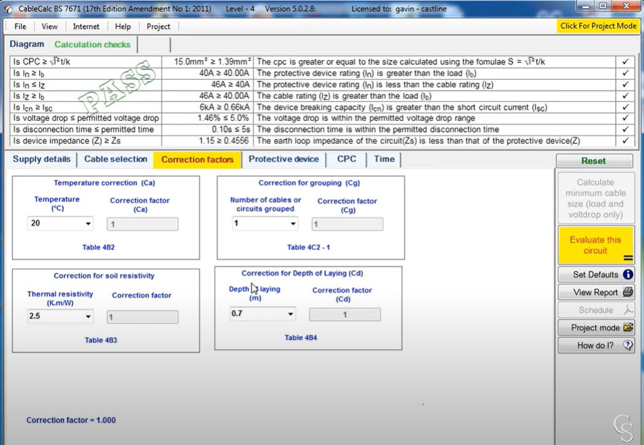This screenshot has height=445, width=644.
Task: Click the '0.10s ≤ 5s' value cell
Action: coord(208,130)
